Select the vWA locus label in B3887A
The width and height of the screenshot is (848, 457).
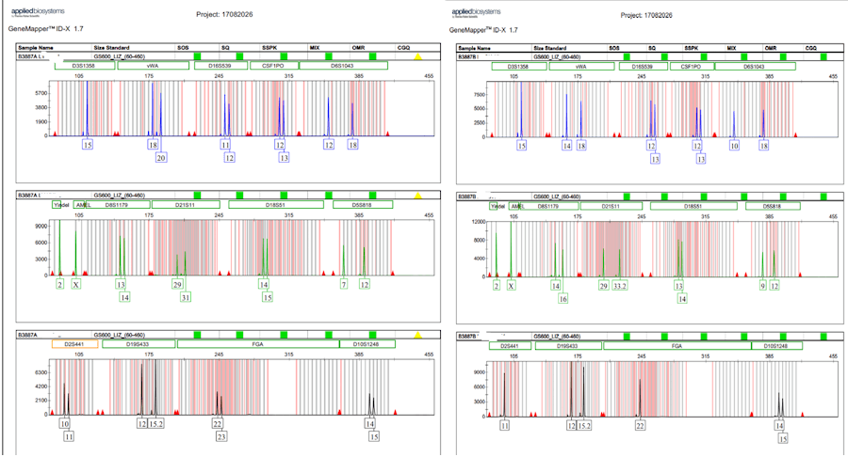click(153, 66)
